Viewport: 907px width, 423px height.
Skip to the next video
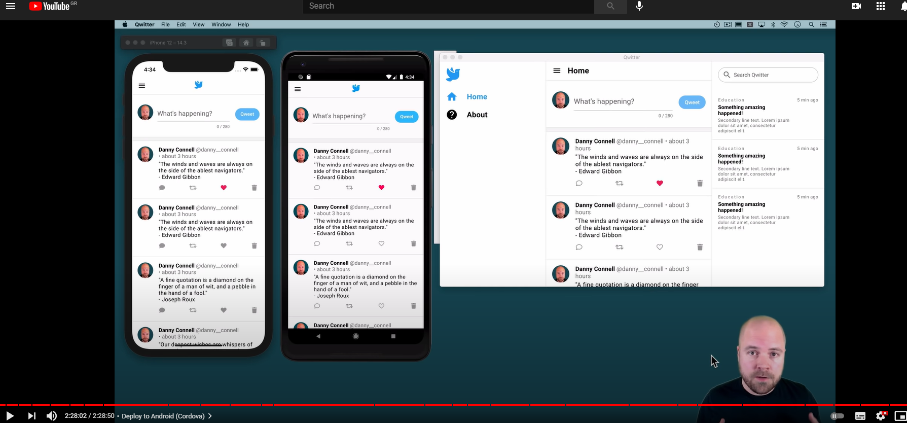(x=31, y=416)
